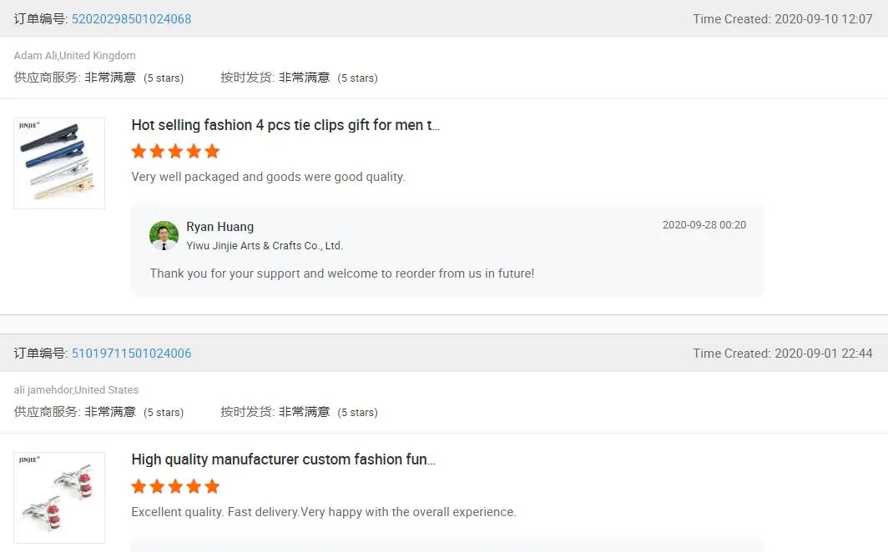Click Ryan Huang's profile avatar
This screenshot has width=888, height=552.
(164, 235)
